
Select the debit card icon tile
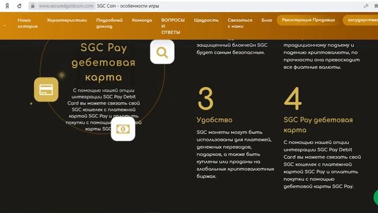tap(46, 89)
